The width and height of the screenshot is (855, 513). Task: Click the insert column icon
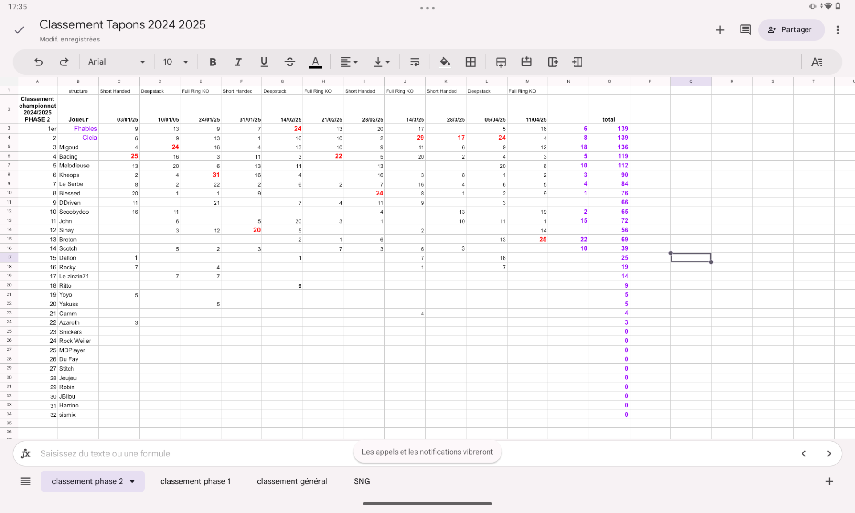552,62
